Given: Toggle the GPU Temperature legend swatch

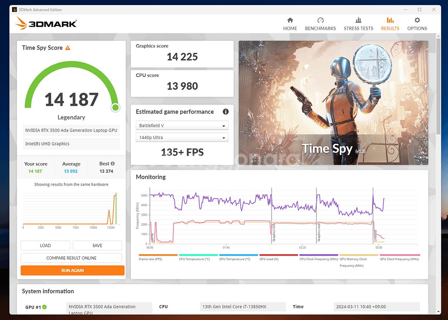Looking at the screenshot, I should point(239,255).
